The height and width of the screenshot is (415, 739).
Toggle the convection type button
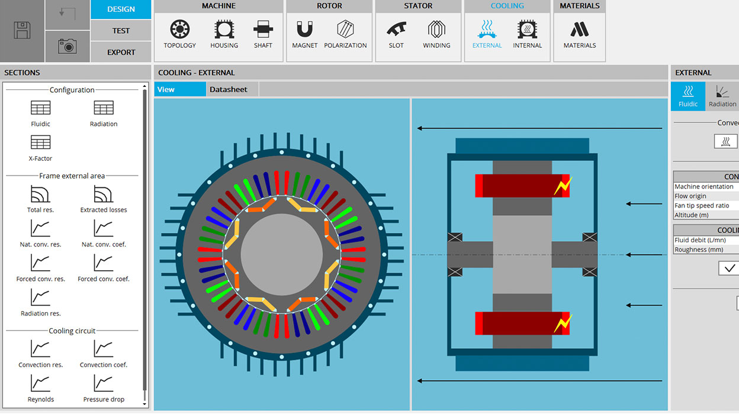click(725, 141)
